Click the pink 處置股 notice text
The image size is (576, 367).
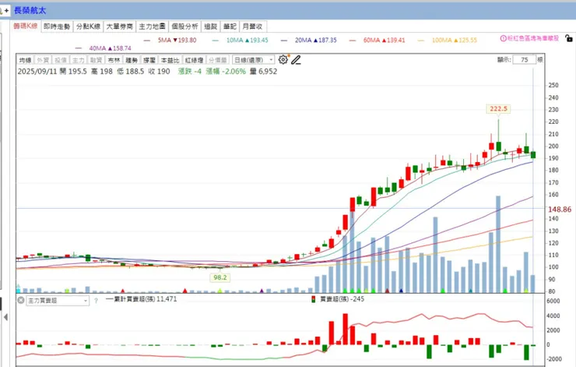point(533,38)
